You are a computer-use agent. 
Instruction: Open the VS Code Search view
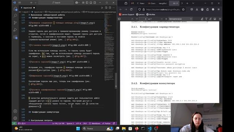[15, 15]
